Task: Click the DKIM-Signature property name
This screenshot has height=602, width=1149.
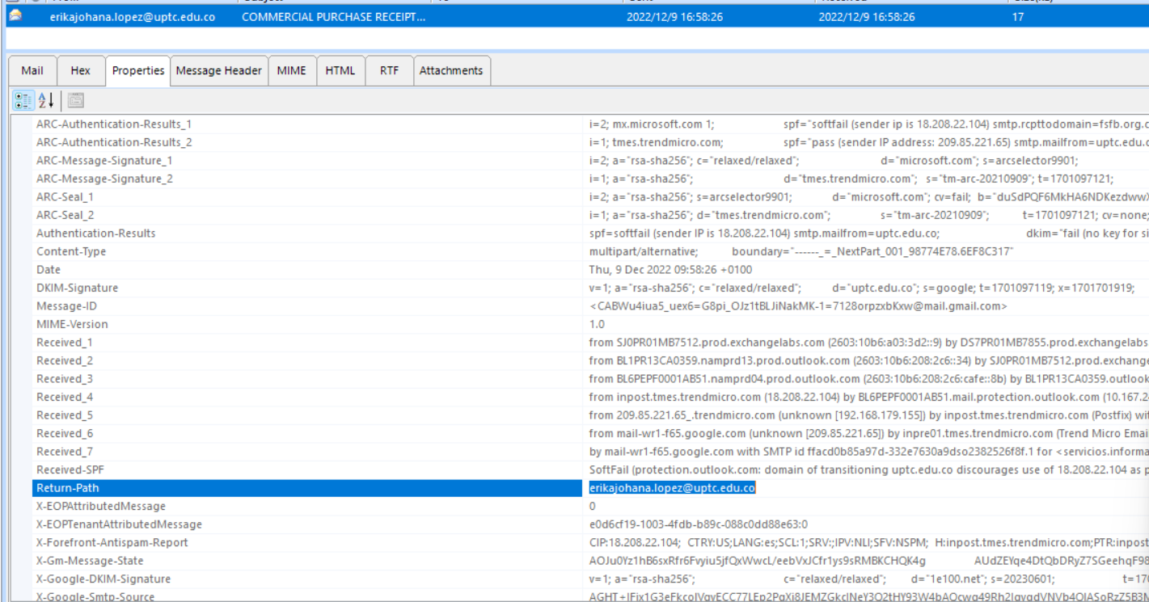Action: tap(77, 288)
